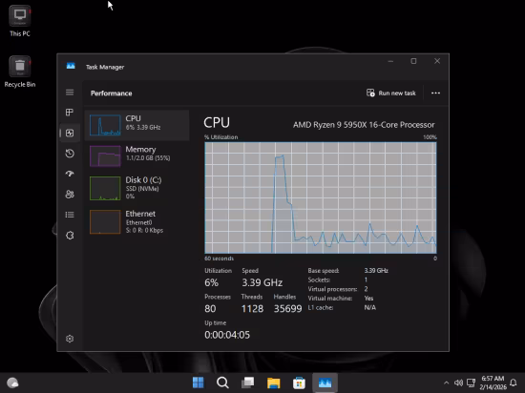Select the Ethernet performance entry
This screenshot has height=393, width=525.
(x=136, y=221)
